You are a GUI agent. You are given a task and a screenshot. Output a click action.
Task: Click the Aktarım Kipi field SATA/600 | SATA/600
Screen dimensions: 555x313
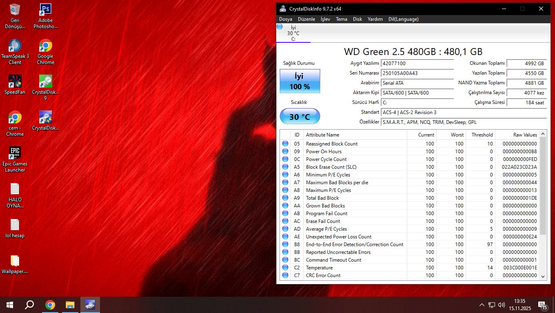point(417,93)
